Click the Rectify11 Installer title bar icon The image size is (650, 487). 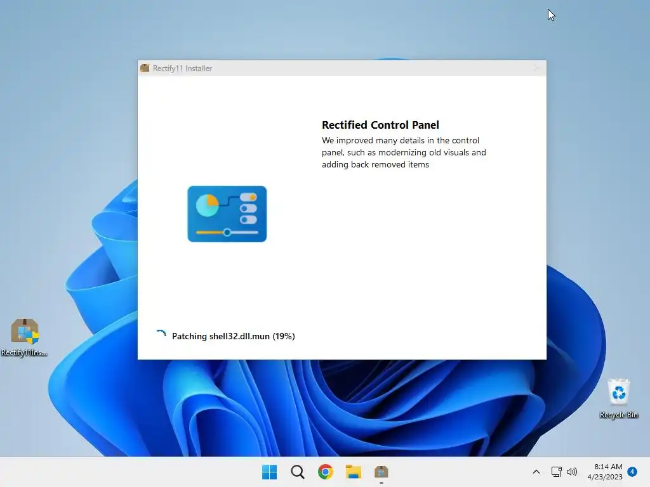tap(145, 68)
